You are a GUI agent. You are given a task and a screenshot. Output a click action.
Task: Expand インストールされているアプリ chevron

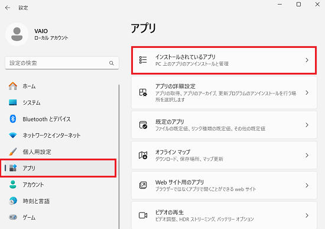point(307,60)
